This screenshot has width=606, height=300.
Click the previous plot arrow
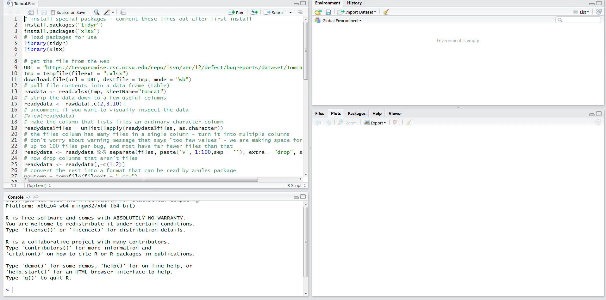tap(318, 123)
